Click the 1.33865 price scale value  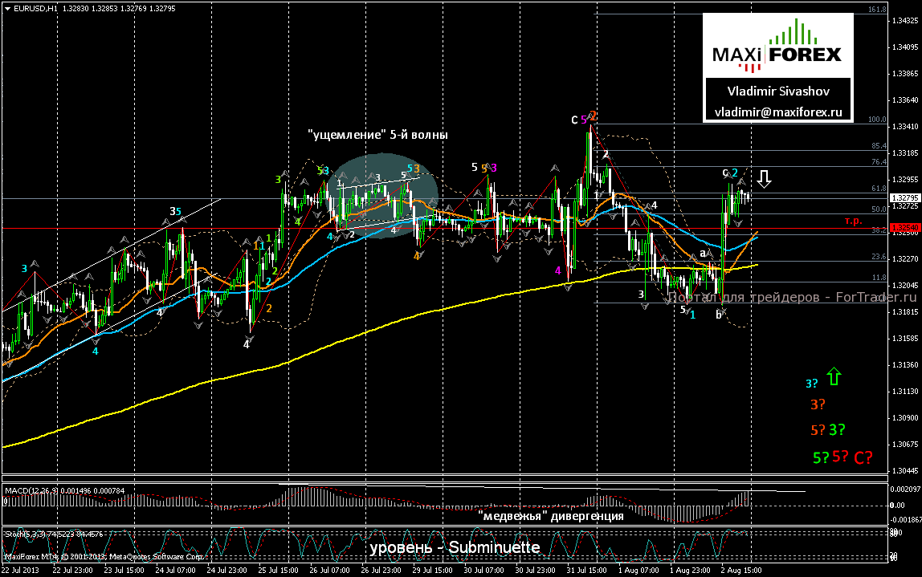pyautogui.click(x=905, y=74)
